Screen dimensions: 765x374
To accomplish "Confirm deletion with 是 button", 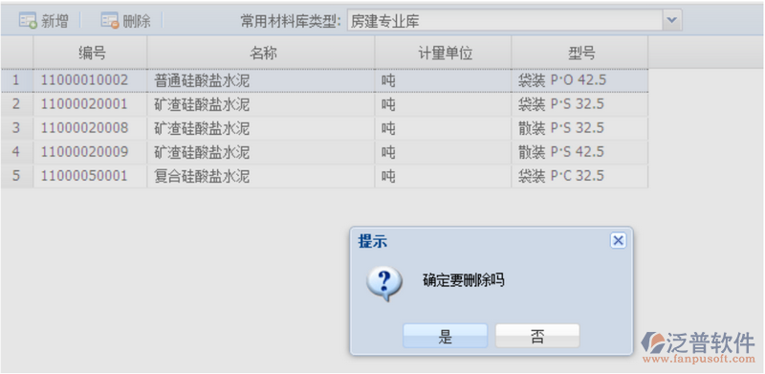I will pos(445,336).
